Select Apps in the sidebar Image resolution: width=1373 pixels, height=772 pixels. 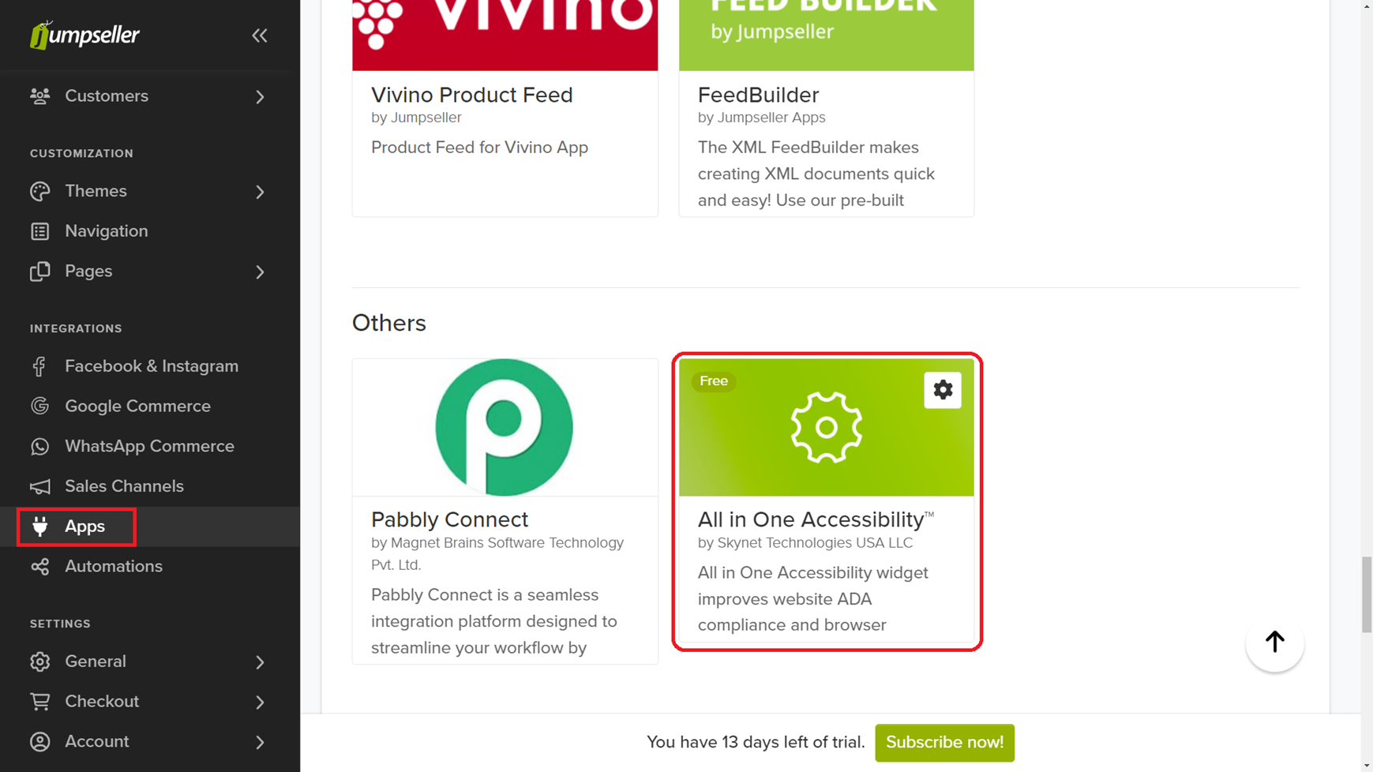(x=84, y=527)
